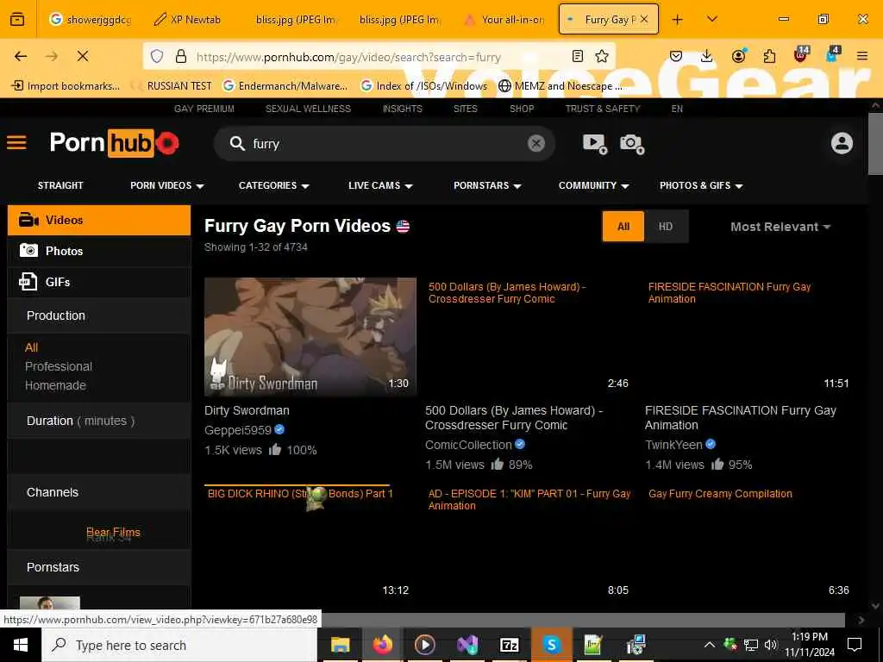Open uploader Geppei5959 profile link
This screenshot has height=662, width=883.
click(238, 430)
